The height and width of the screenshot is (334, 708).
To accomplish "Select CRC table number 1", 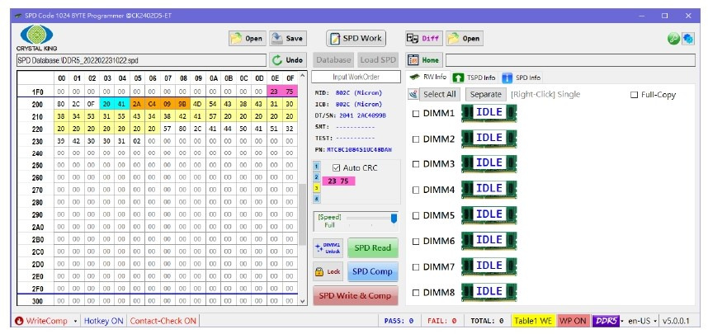I will [317, 167].
